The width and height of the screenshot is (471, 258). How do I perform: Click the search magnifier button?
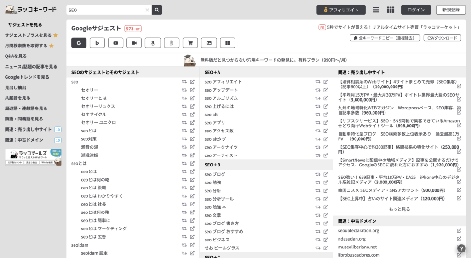pos(157,10)
